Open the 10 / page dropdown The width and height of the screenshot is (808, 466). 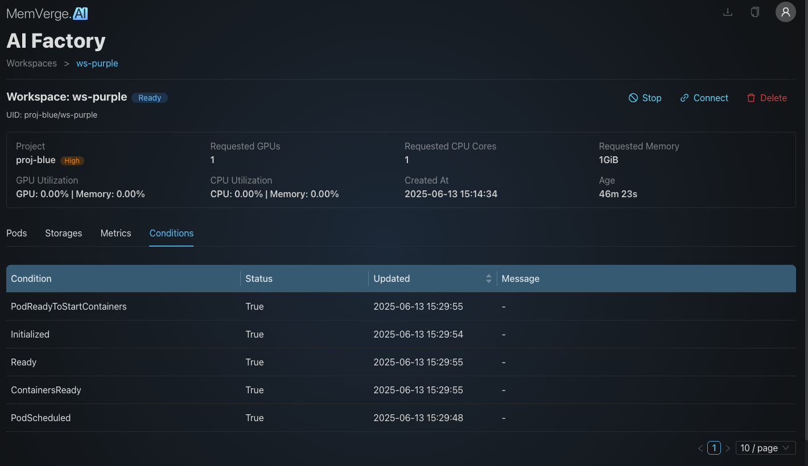[x=765, y=448]
